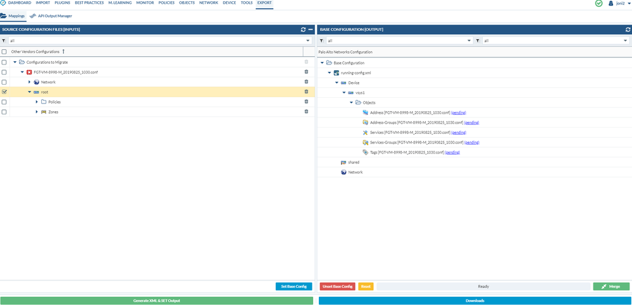Open the POLICIES menu
632x305 pixels.
pos(166,3)
